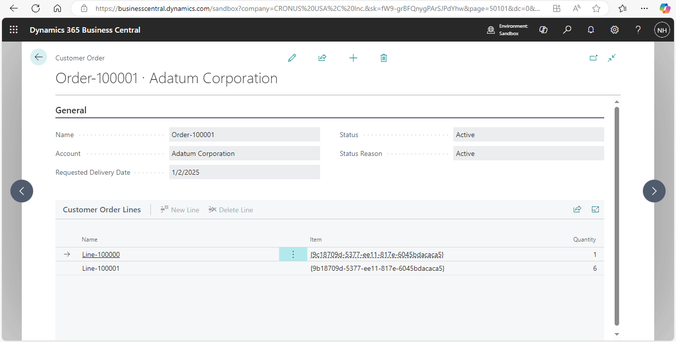The height and width of the screenshot is (342, 676).
Task: Show more options for Line-100000
Action: click(x=292, y=254)
